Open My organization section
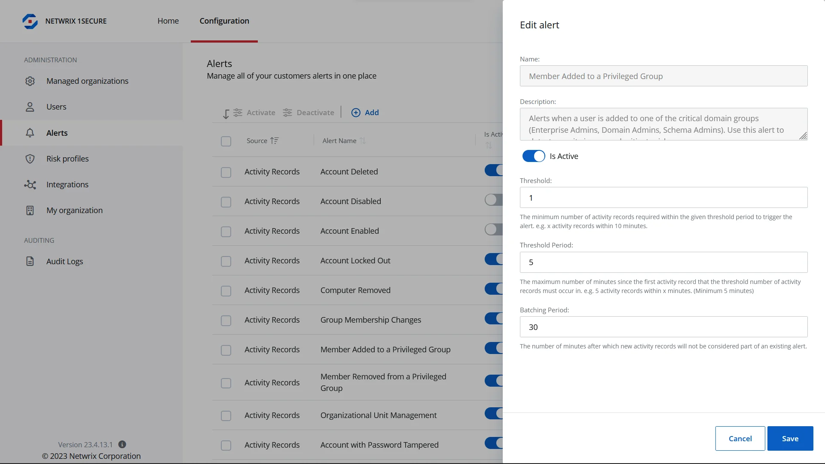This screenshot has width=825, height=464. click(74, 210)
